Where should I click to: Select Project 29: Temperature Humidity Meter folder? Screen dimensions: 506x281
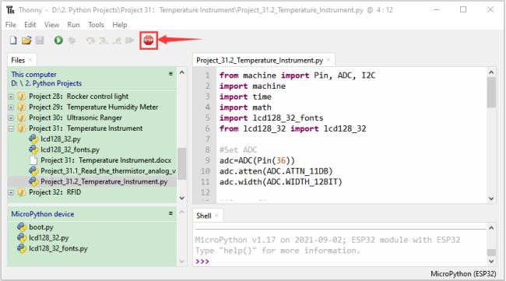coord(93,107)
